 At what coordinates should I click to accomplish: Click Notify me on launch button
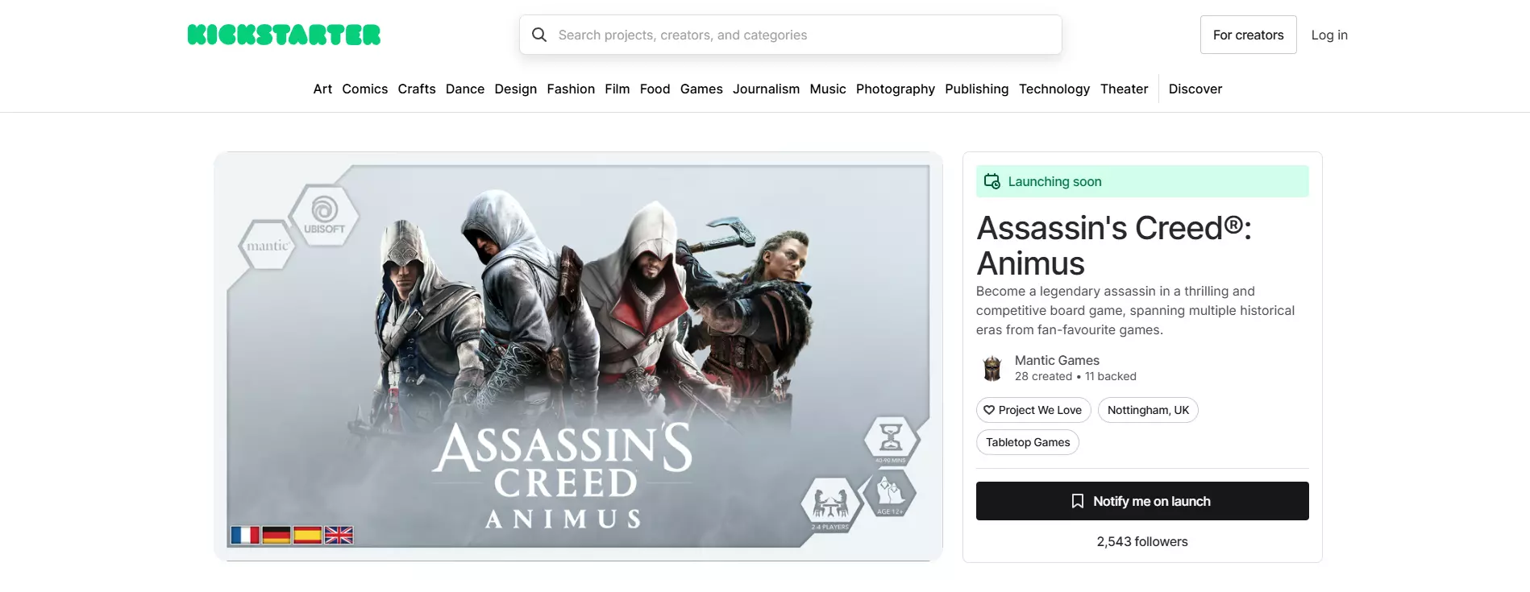point(1142,501)
